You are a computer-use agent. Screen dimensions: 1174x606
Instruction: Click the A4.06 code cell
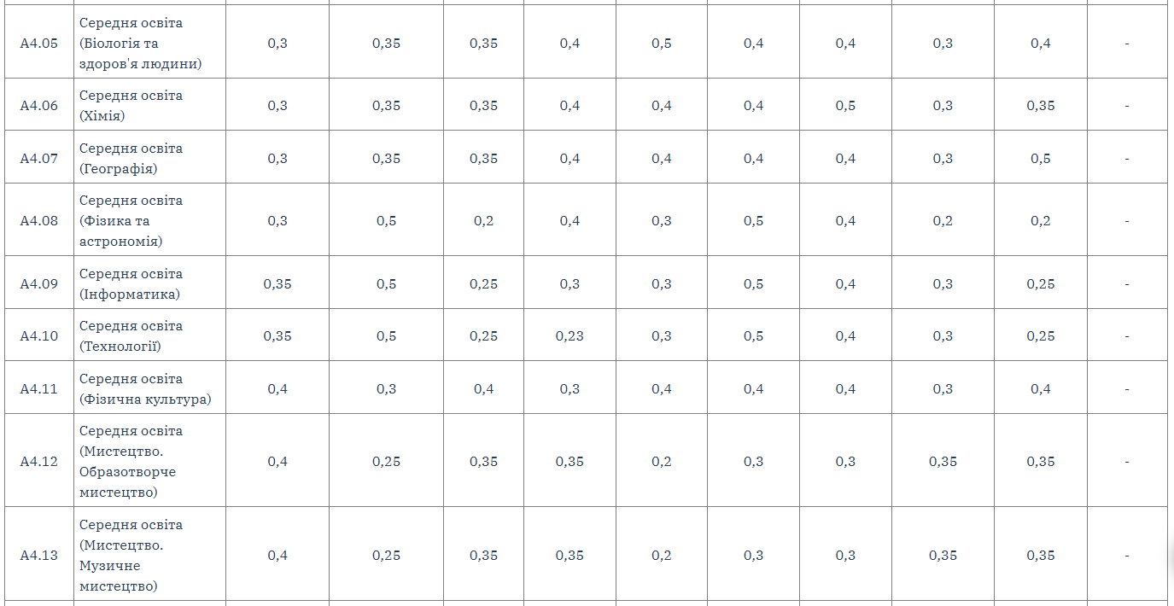click(39, 105)
